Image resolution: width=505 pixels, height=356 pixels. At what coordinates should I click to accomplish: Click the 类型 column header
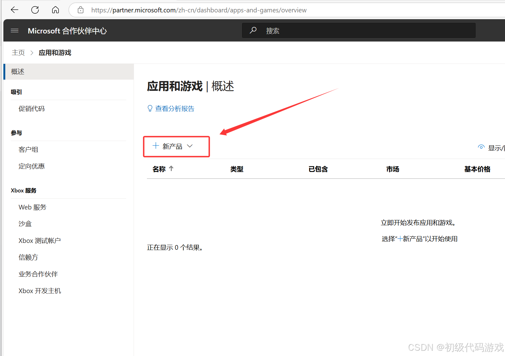237,169
